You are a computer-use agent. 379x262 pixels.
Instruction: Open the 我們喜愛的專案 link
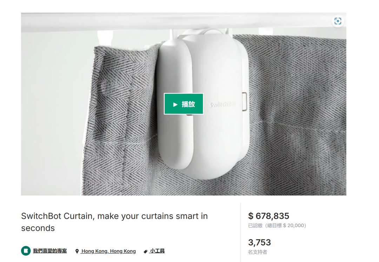click(50, 251)
